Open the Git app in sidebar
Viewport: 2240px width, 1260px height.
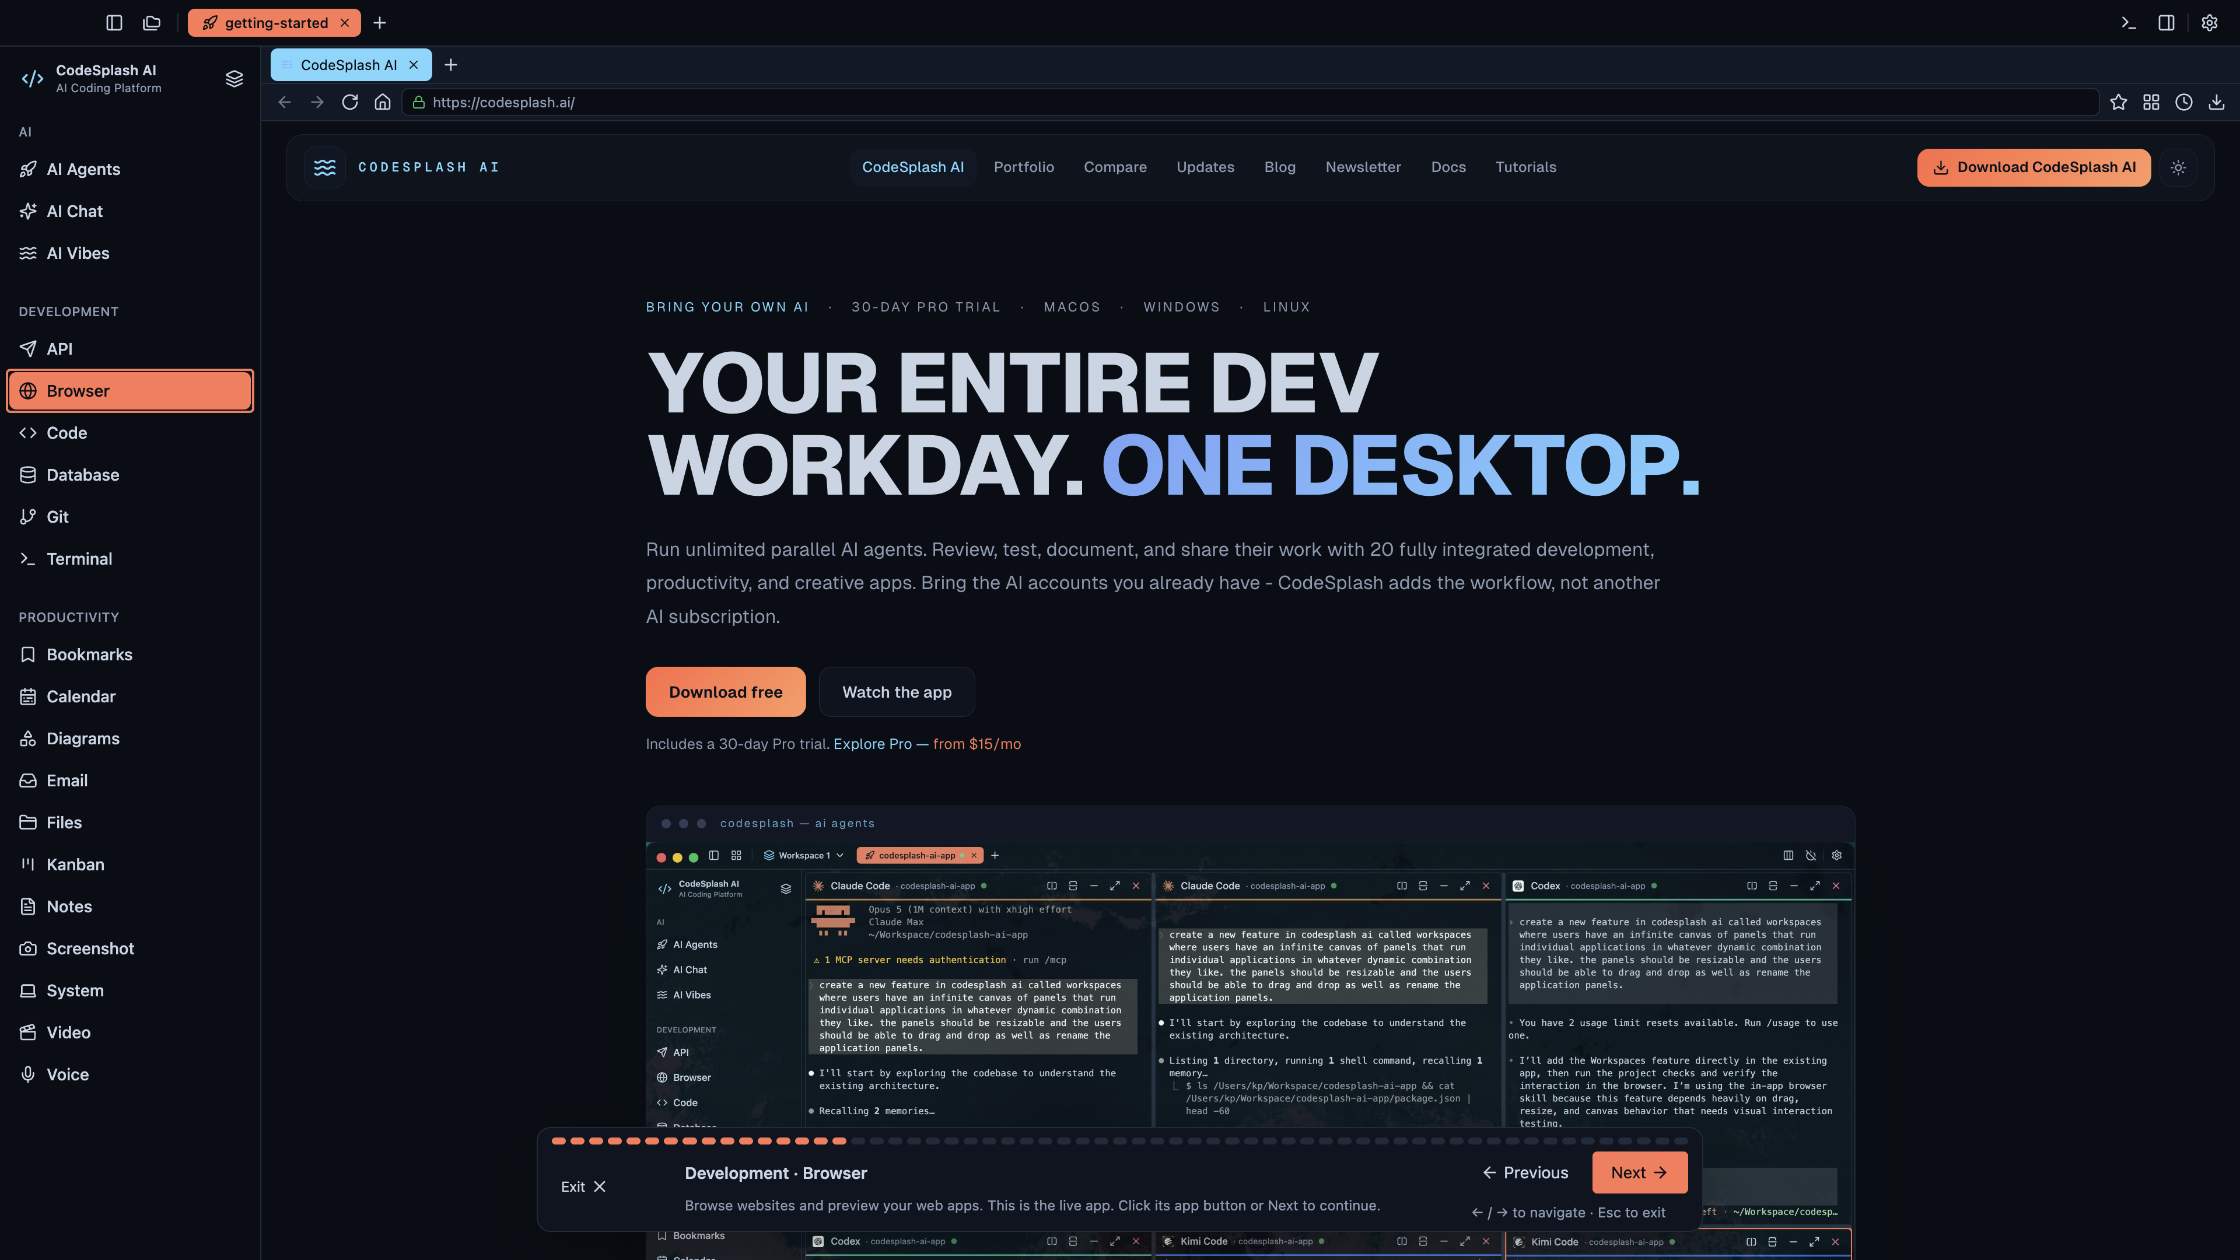[x=131, y=516]
